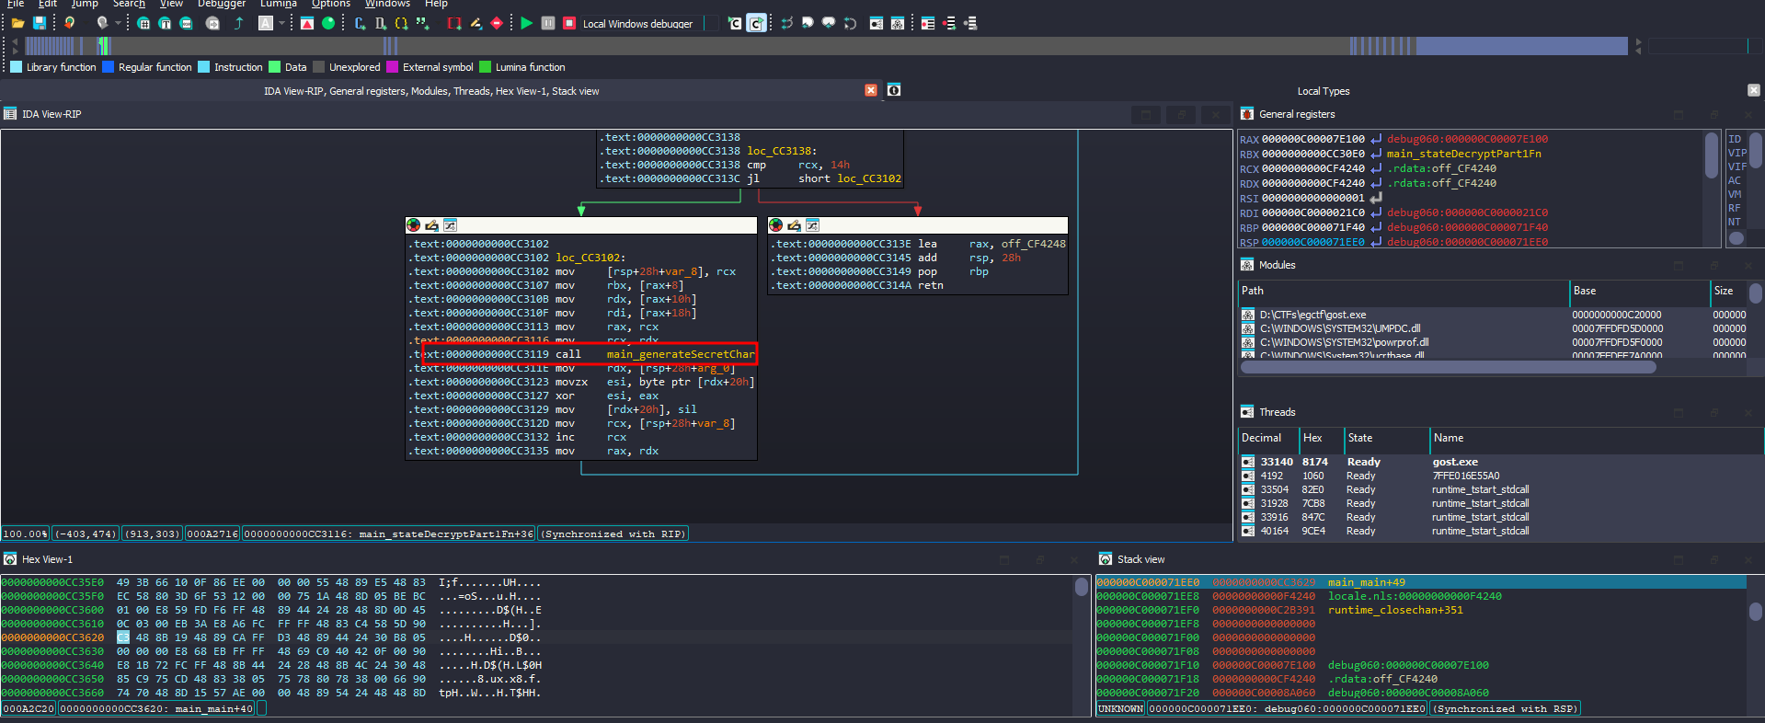Click the Modules panel horizontal scrollbar
1765x723 pixels.
1448,367
